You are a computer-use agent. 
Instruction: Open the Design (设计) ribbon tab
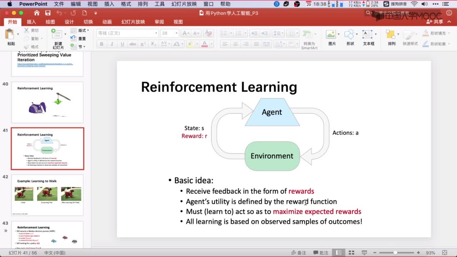[69, 22]
